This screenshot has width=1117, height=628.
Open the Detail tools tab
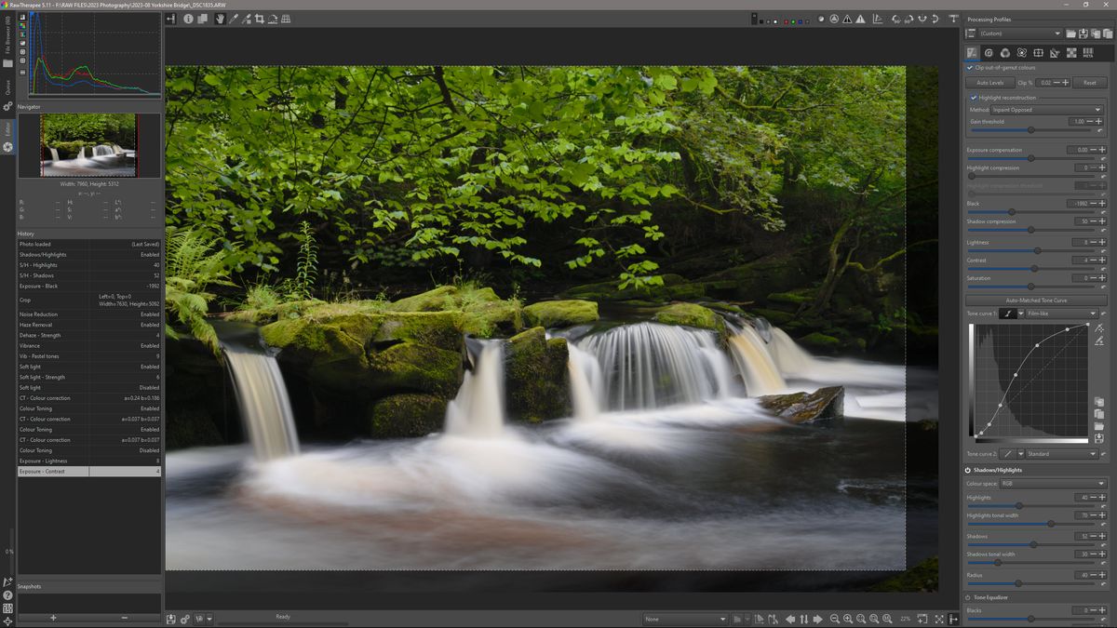989,53
